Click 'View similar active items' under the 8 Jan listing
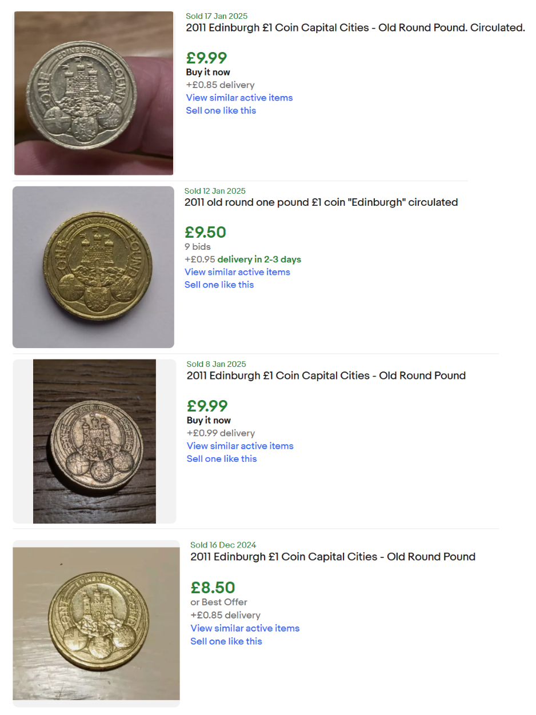Screen dimensions: 536x715 click(x=239, y=446)
